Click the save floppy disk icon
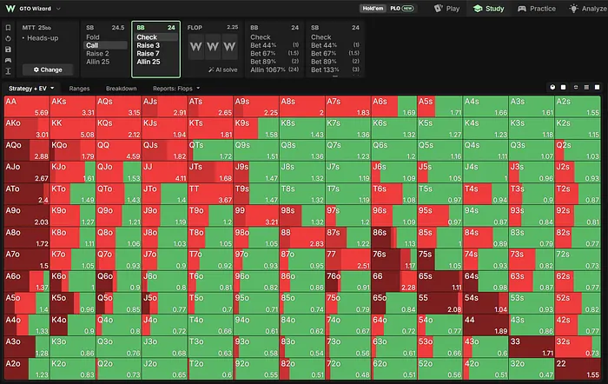The height and width of the screenshot is (384, 608). click(x=8, y=50)
